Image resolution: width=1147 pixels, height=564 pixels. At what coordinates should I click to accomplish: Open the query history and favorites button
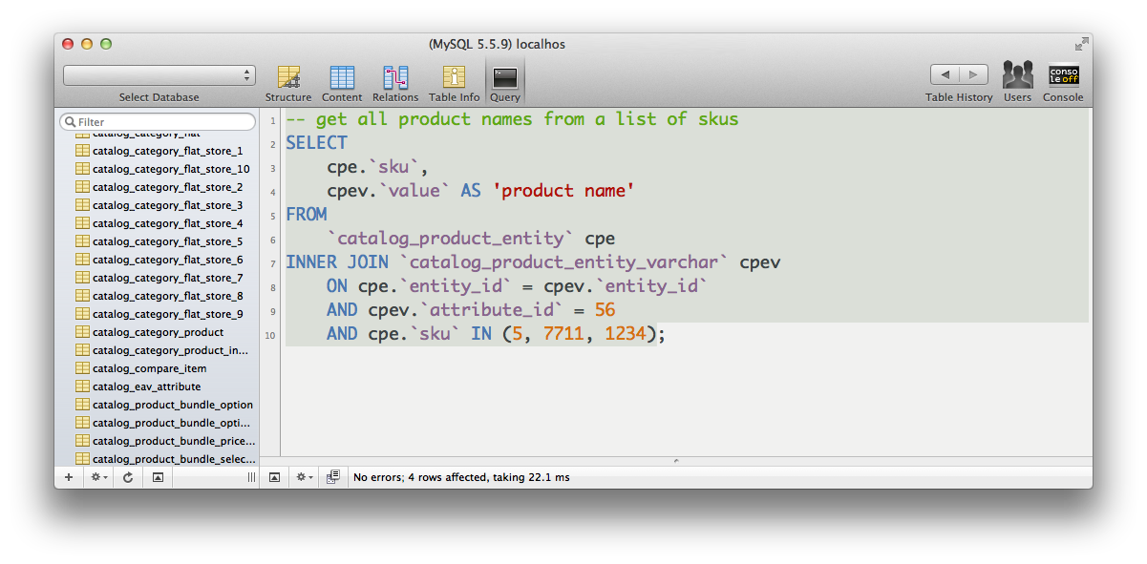click(333, 477)
